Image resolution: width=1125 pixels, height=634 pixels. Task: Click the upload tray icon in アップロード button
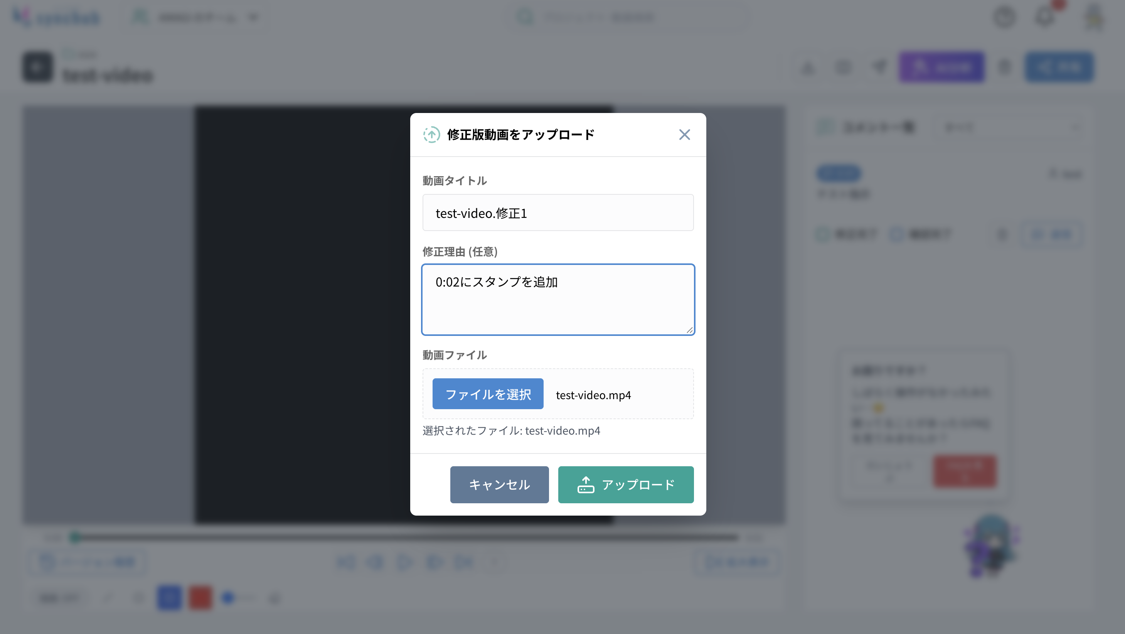pos(586,485)
